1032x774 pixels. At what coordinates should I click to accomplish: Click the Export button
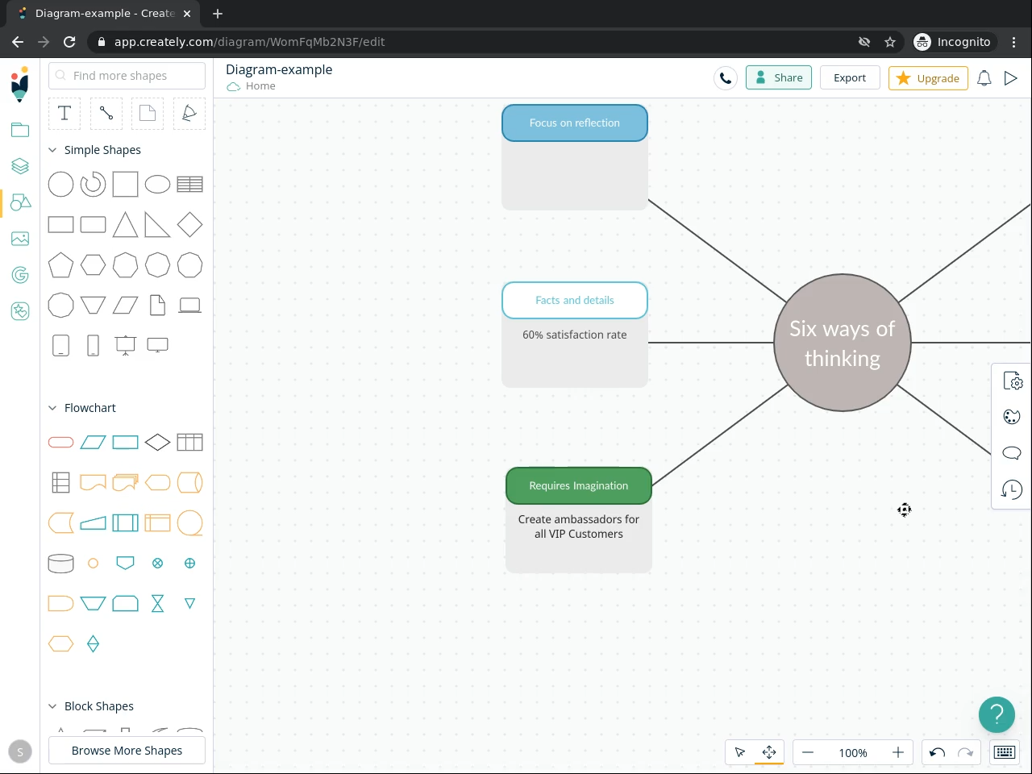(x=850, y=78)
